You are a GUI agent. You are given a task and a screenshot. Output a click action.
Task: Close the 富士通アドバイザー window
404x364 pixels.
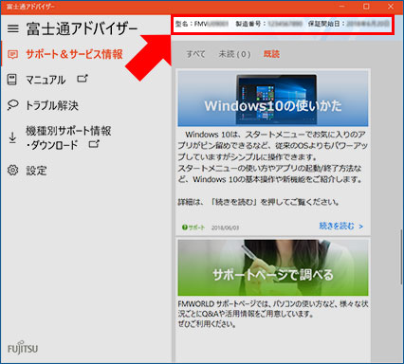point(391,7)
